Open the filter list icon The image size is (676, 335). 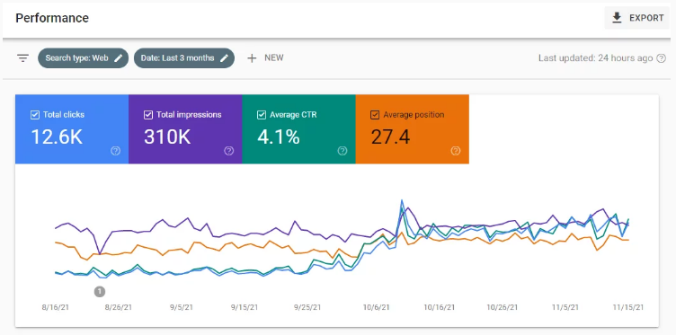tap(22, 58)
